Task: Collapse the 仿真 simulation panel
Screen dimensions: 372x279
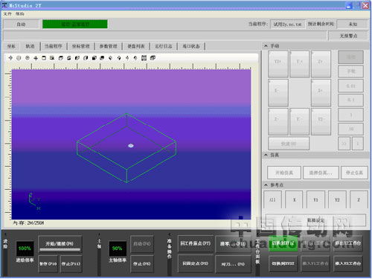Action: (x=266, y=155)
